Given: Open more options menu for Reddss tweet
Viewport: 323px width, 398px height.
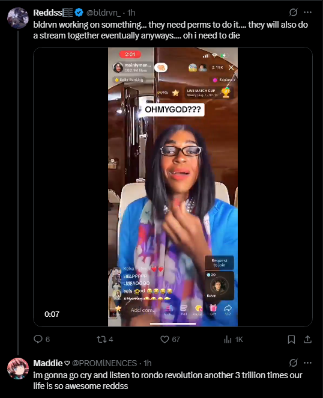Looking at the screenshot, I should pos(307,12).
